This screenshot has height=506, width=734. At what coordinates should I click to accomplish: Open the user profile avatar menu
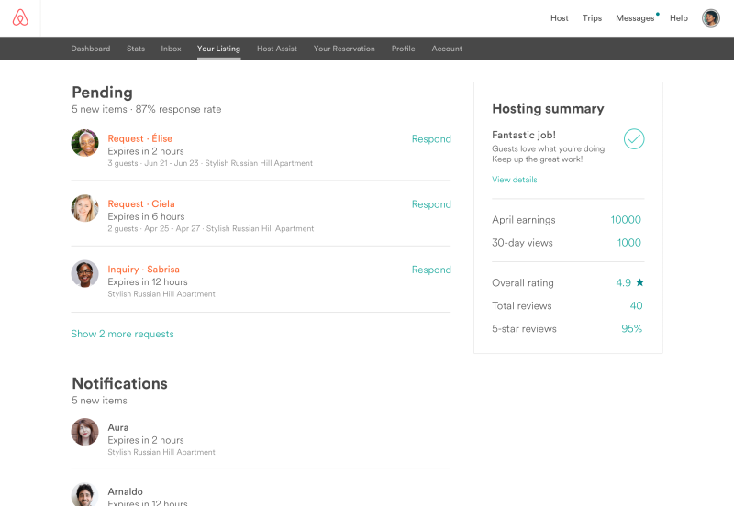tap(710, 18)
